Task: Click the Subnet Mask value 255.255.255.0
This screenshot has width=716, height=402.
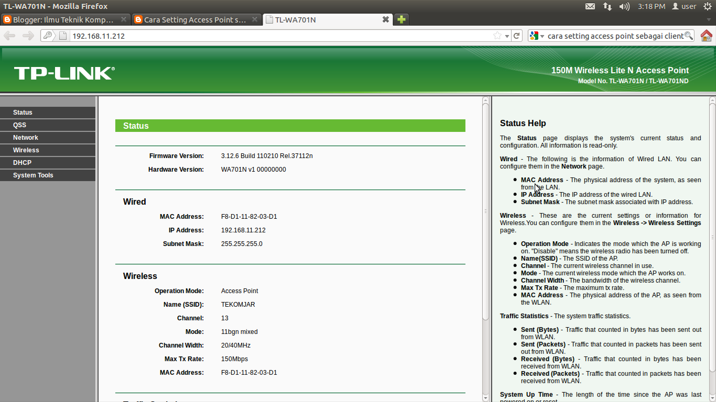Action: [x=242, y=244]
